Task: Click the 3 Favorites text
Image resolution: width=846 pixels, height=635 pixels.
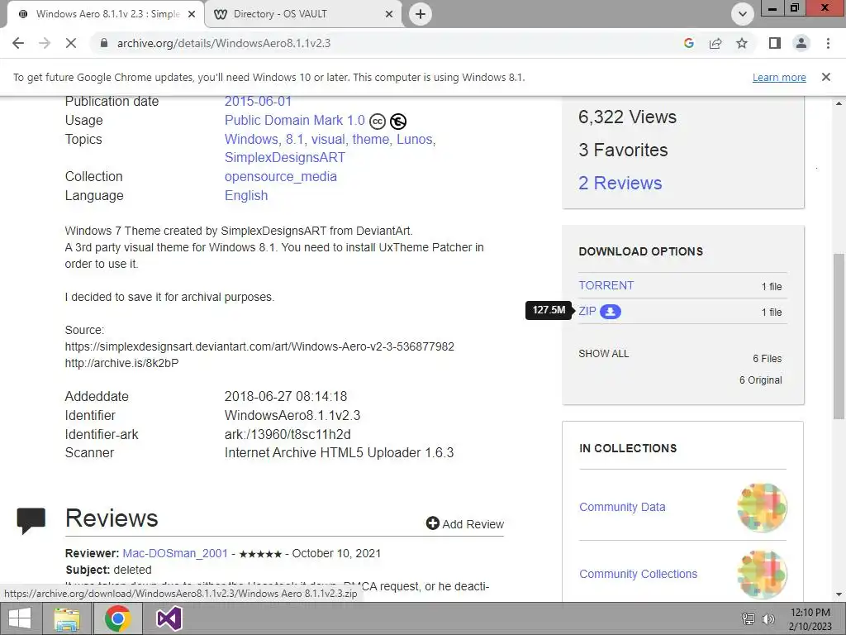Action: [x=623, y=150]
